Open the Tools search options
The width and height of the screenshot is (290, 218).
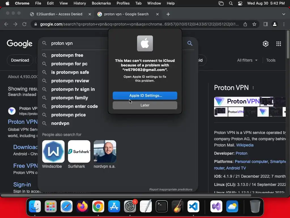[x=271, y=60]
